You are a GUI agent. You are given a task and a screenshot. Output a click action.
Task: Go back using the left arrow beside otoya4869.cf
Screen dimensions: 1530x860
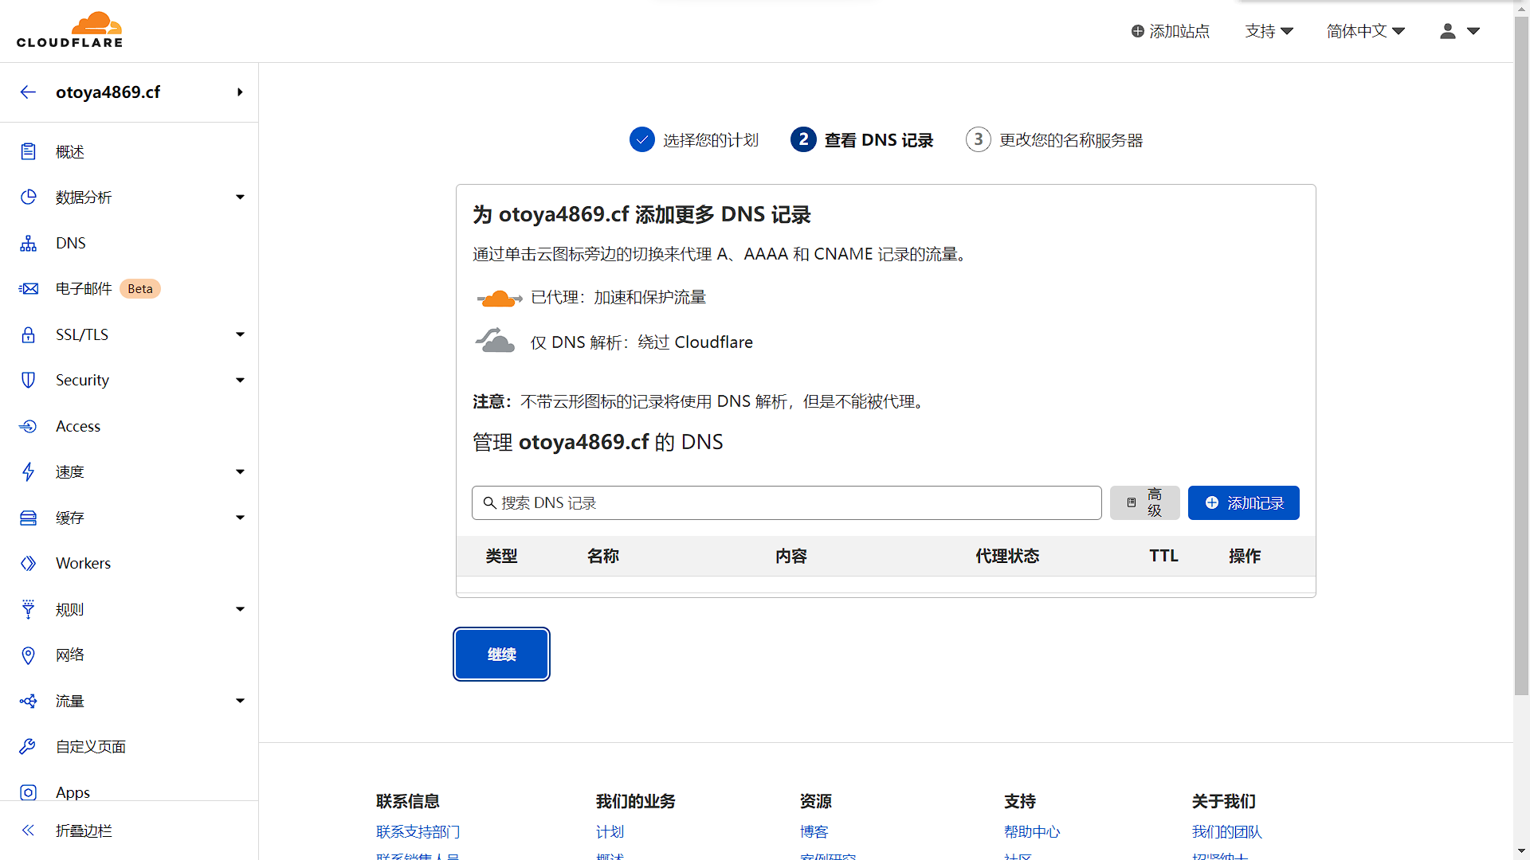click(x=28, y=92)
